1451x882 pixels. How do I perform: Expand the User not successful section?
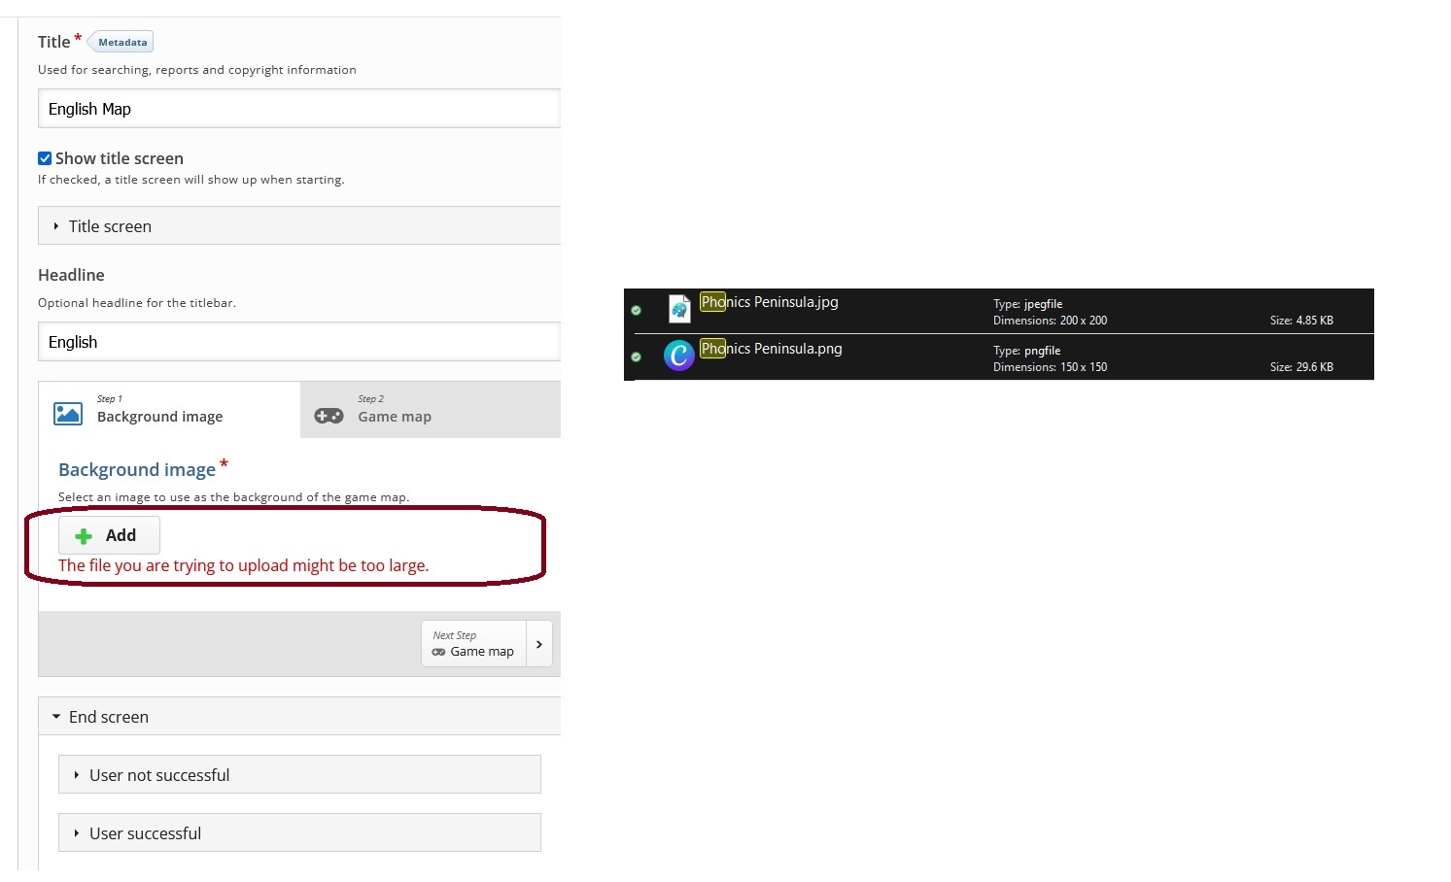pyautogui.click(x=299, y=774)
